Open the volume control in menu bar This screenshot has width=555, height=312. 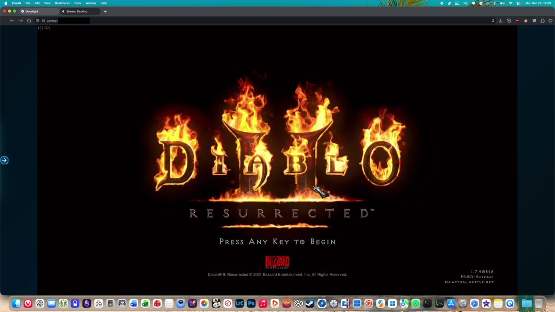pyautogui.click(x=502, y=3)
